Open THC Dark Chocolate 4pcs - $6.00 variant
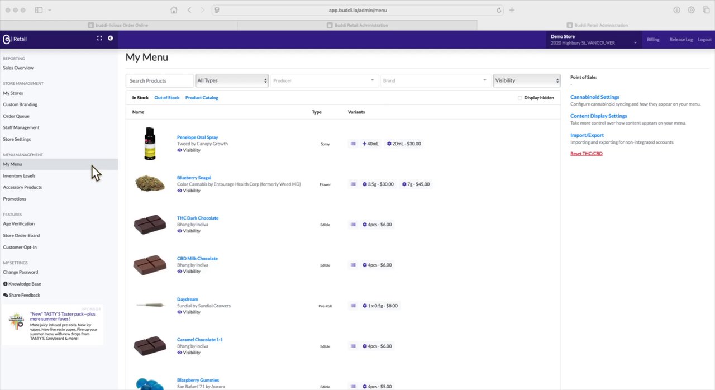This screenshot has height=390, width=715. (377, 225)
